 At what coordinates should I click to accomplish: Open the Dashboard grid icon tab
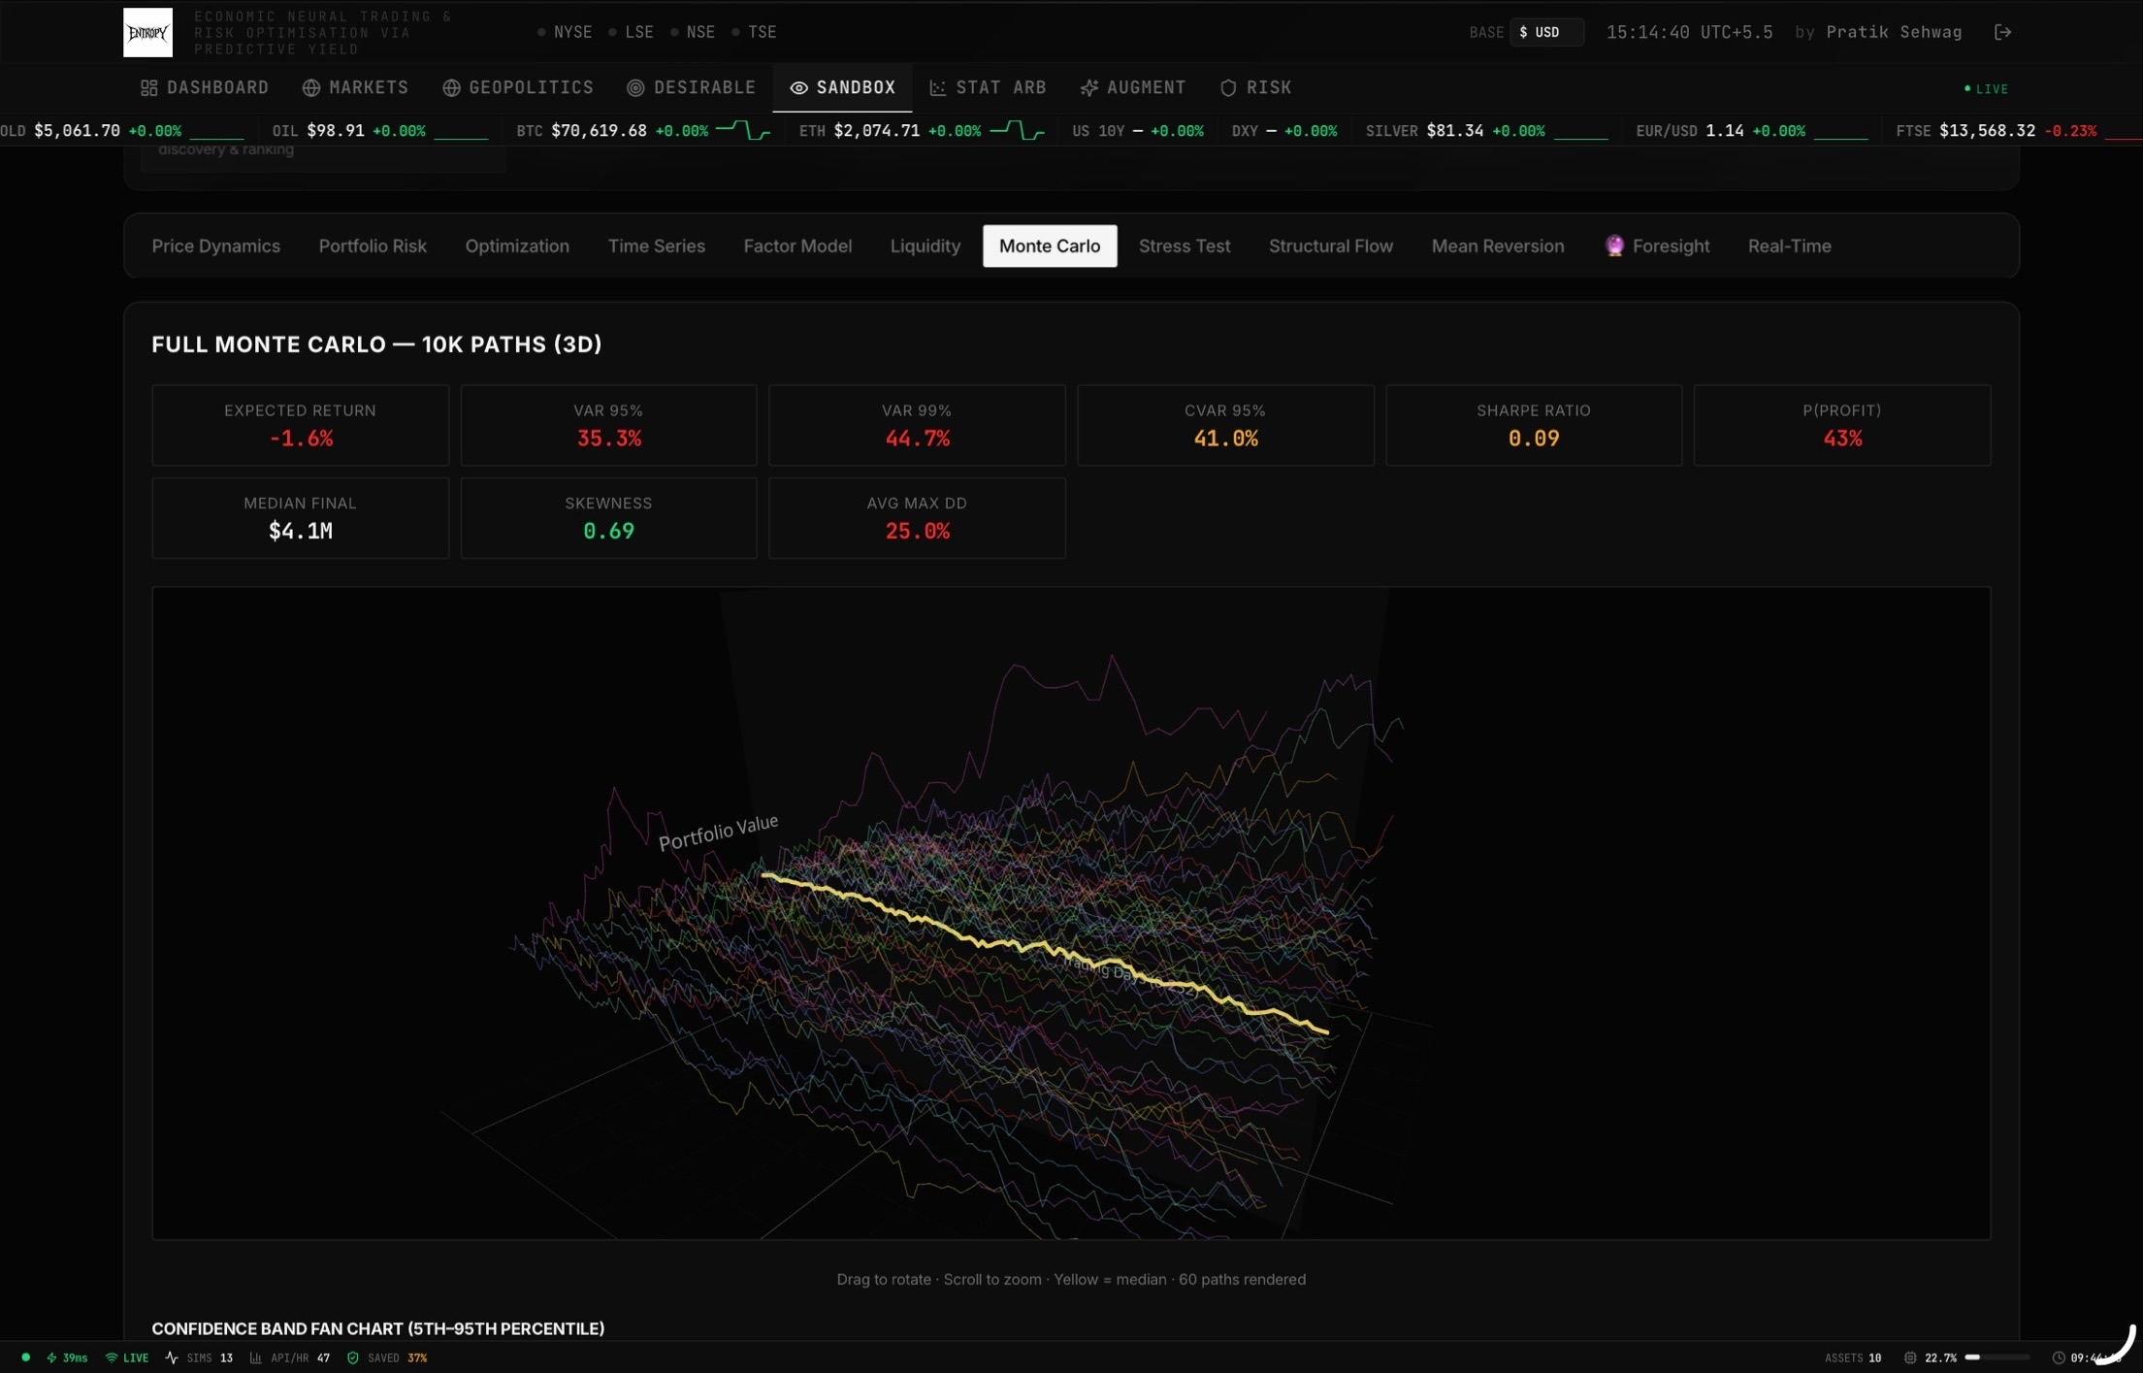pyautogui.click(x=148, y=88)
